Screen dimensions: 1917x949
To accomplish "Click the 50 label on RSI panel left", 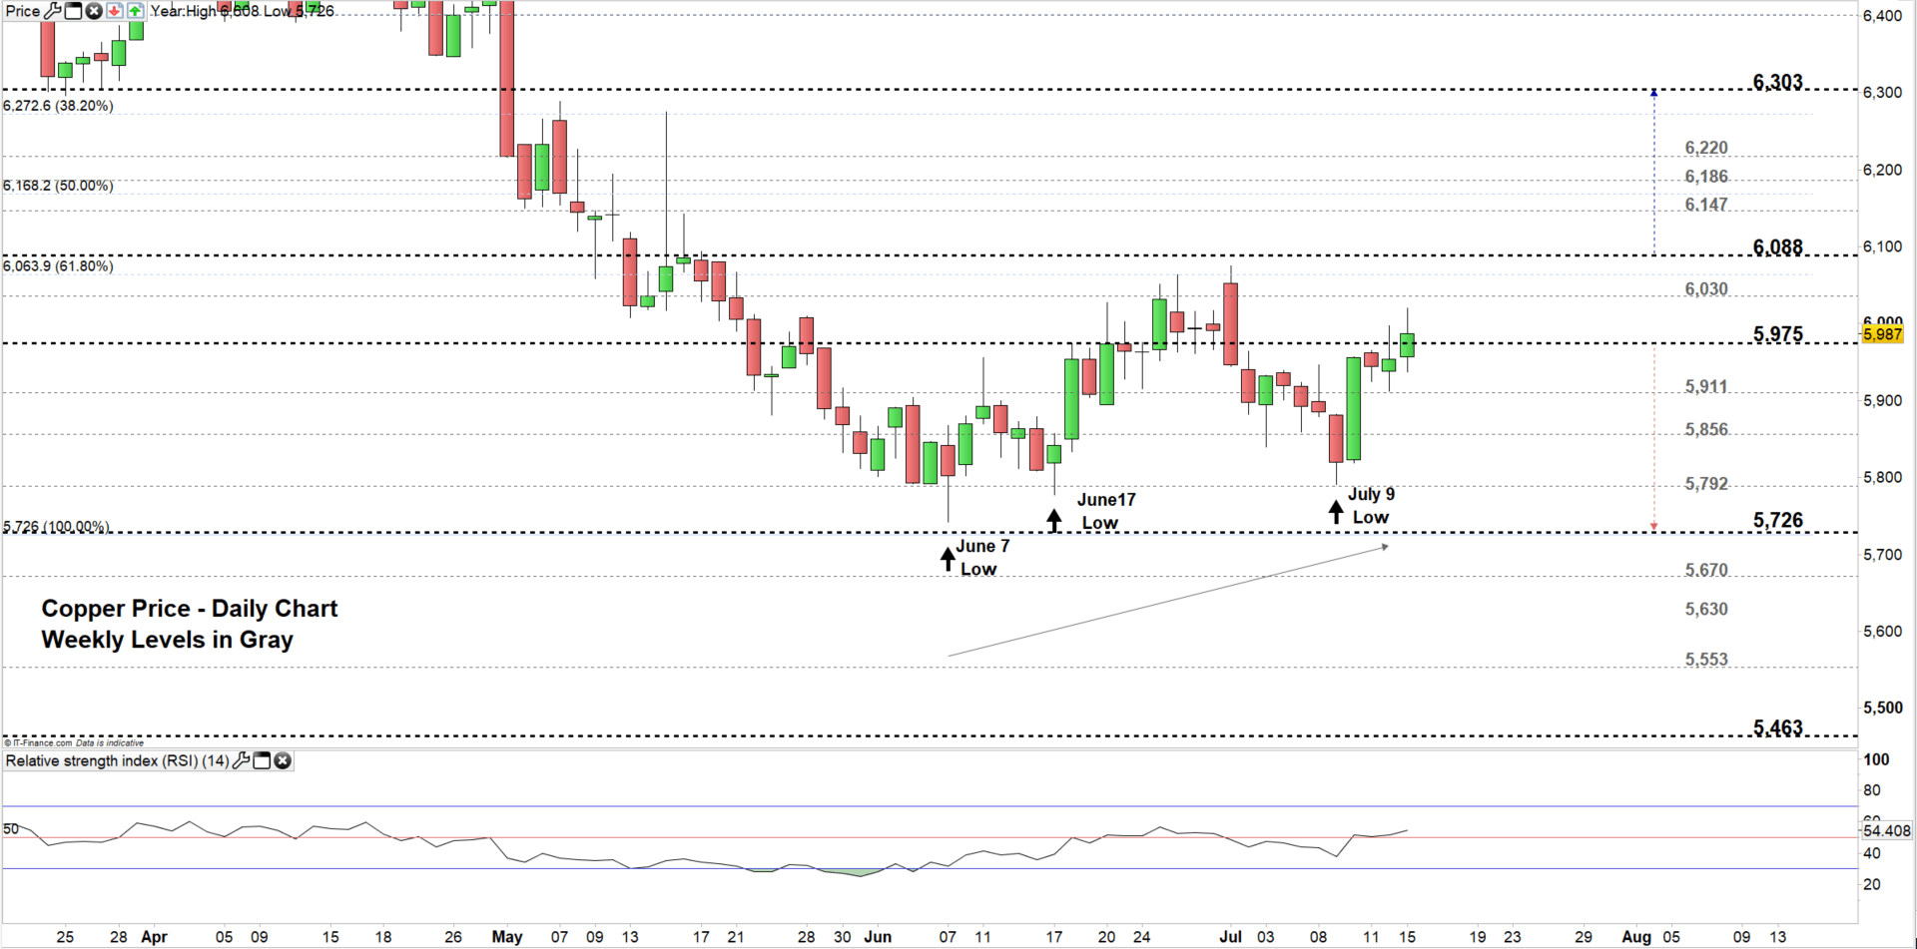I will pos(11,829).
